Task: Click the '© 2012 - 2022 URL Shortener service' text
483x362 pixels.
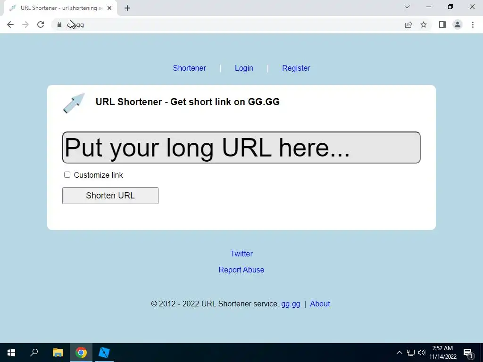Action: tap(214, 304)
